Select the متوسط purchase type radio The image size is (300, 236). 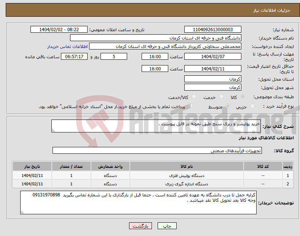(228, 106)
